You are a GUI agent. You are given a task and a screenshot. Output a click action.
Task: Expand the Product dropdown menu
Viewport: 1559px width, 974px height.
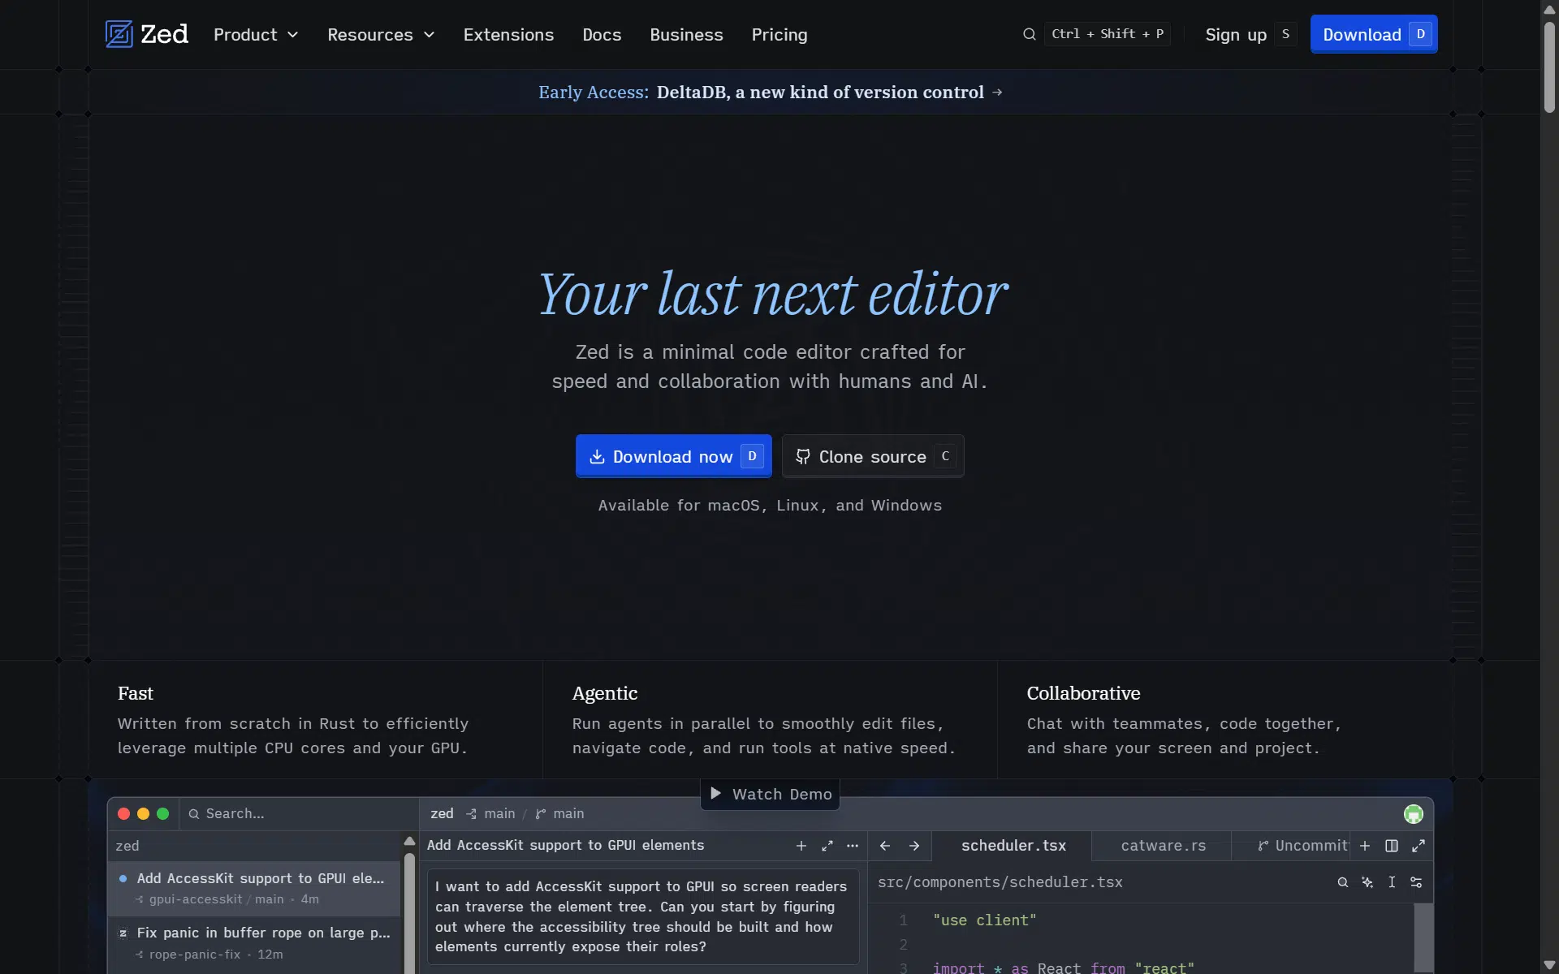tap(256, 35)
